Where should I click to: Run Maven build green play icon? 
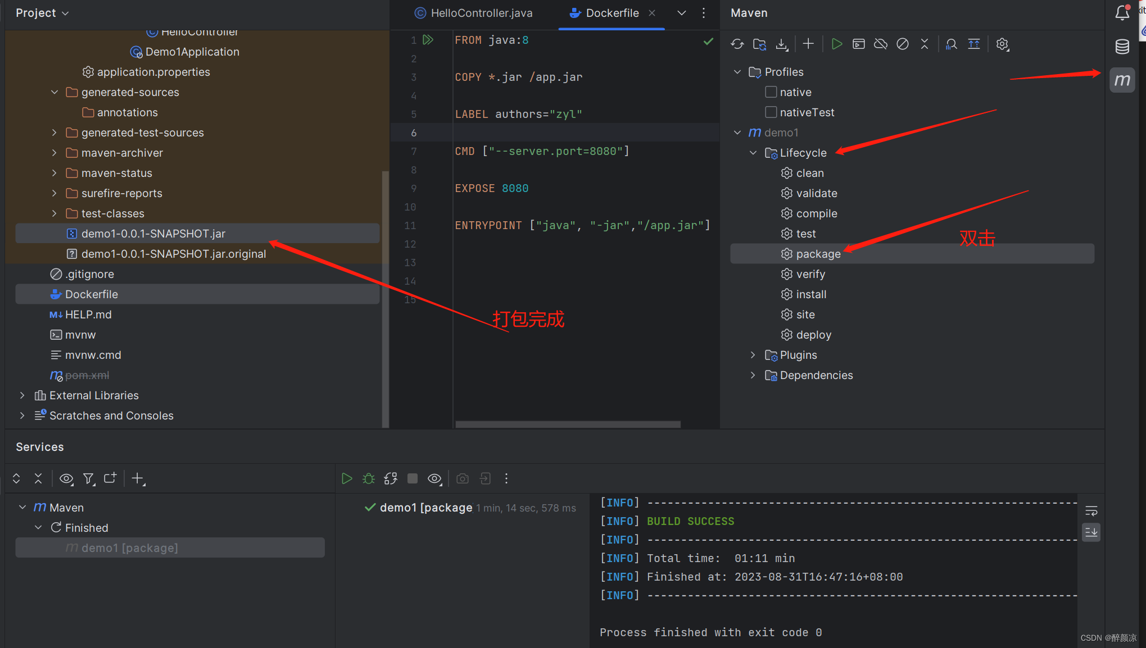[836, 44]
